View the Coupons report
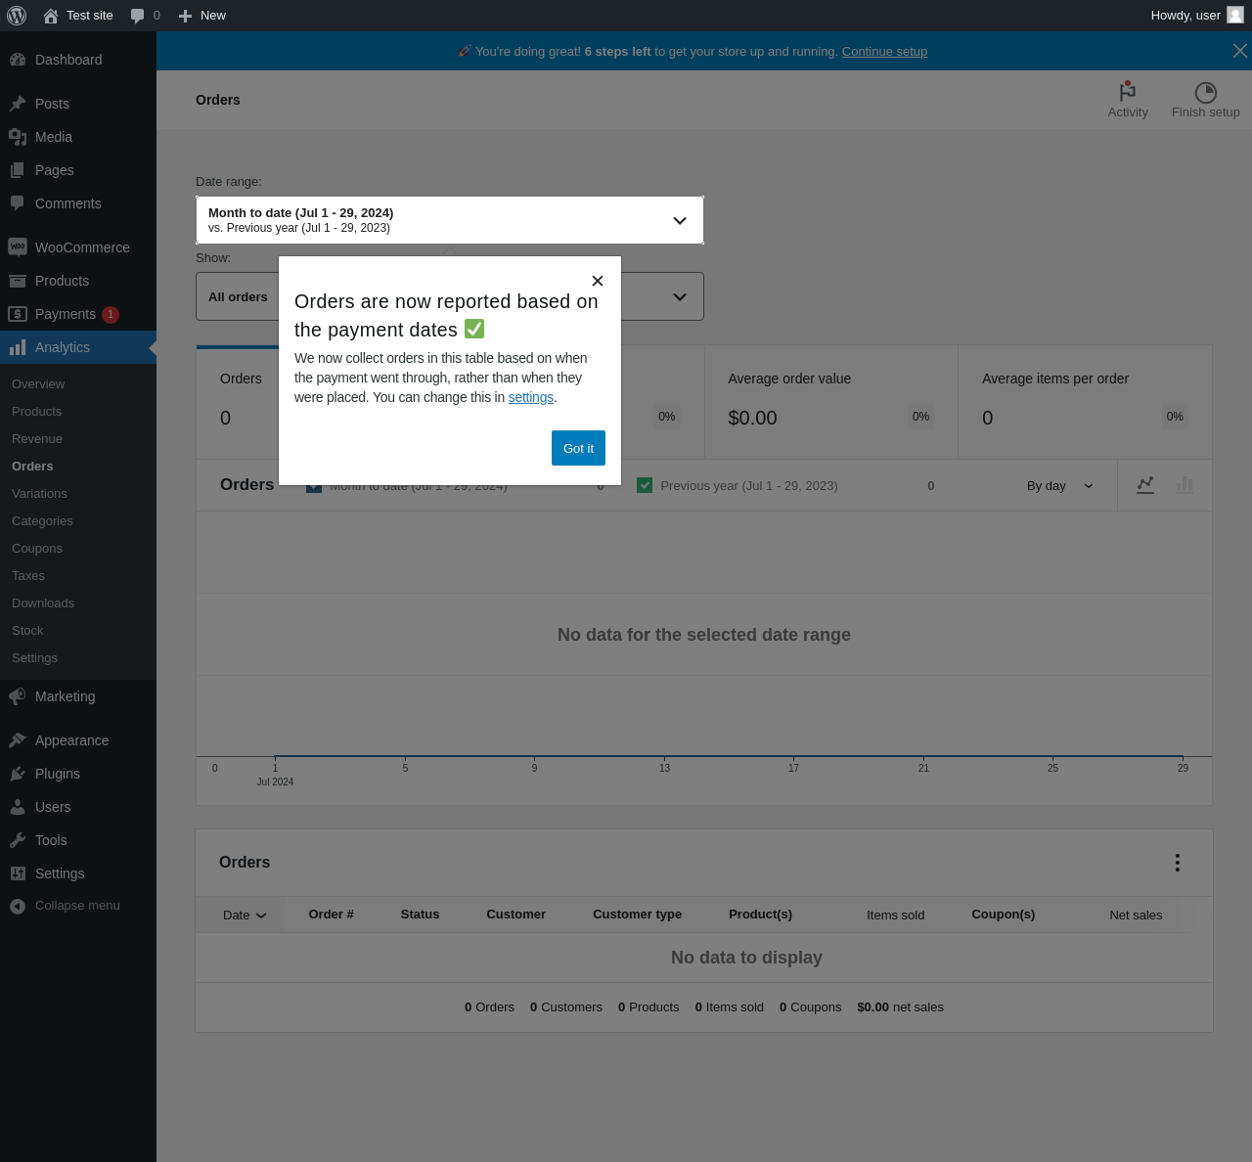 [x=37, y=549]
